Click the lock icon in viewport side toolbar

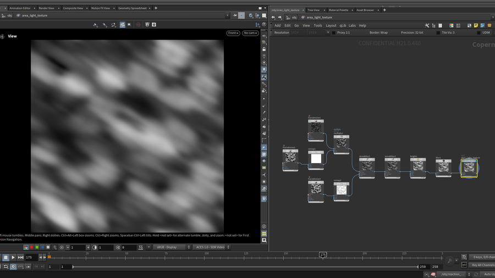coord(264,49)
